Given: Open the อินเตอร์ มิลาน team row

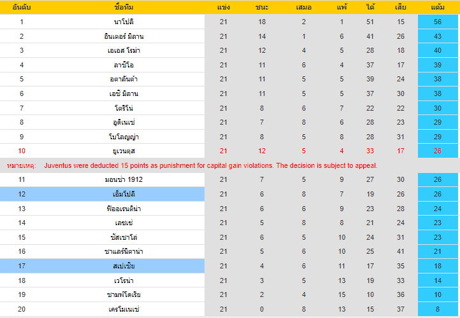Looking at the screenshot, I should coord(230,36).
